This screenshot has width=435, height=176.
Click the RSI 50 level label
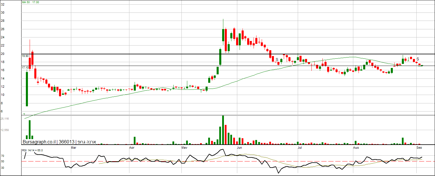pyautogui.click(x=3, y=161)
